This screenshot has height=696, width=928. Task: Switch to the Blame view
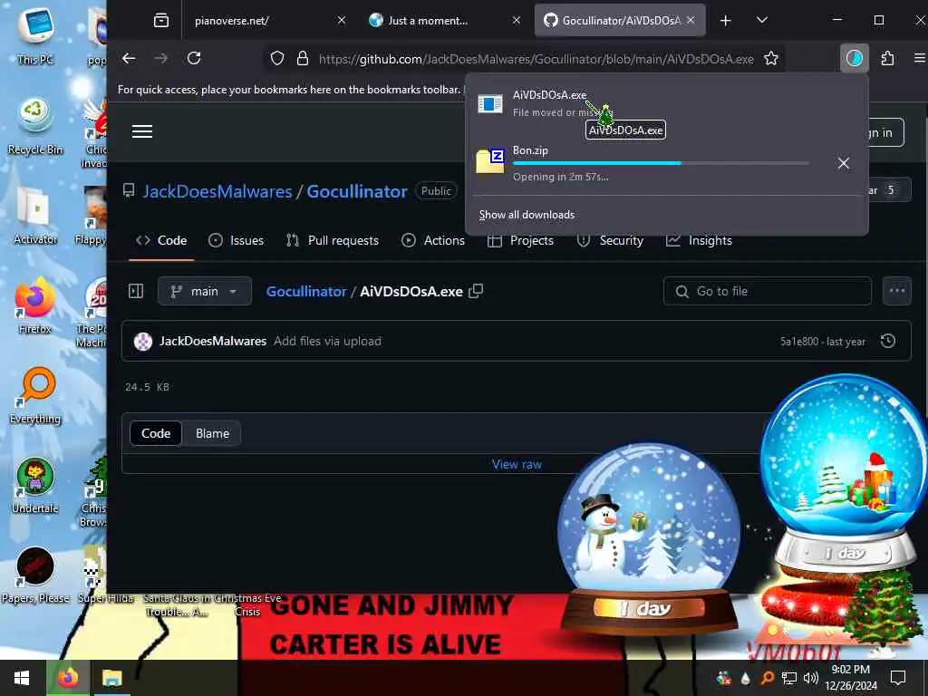pos(212,433)
